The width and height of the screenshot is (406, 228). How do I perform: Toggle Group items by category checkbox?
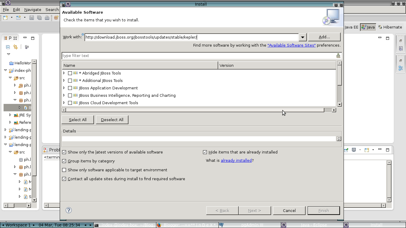point(64,161)
